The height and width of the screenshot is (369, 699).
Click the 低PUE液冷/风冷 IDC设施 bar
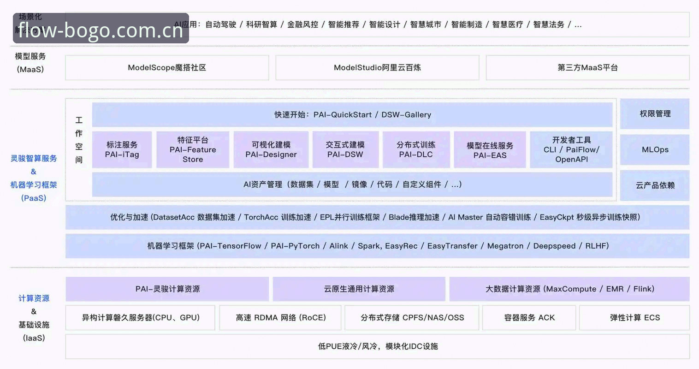coord(377,346)
